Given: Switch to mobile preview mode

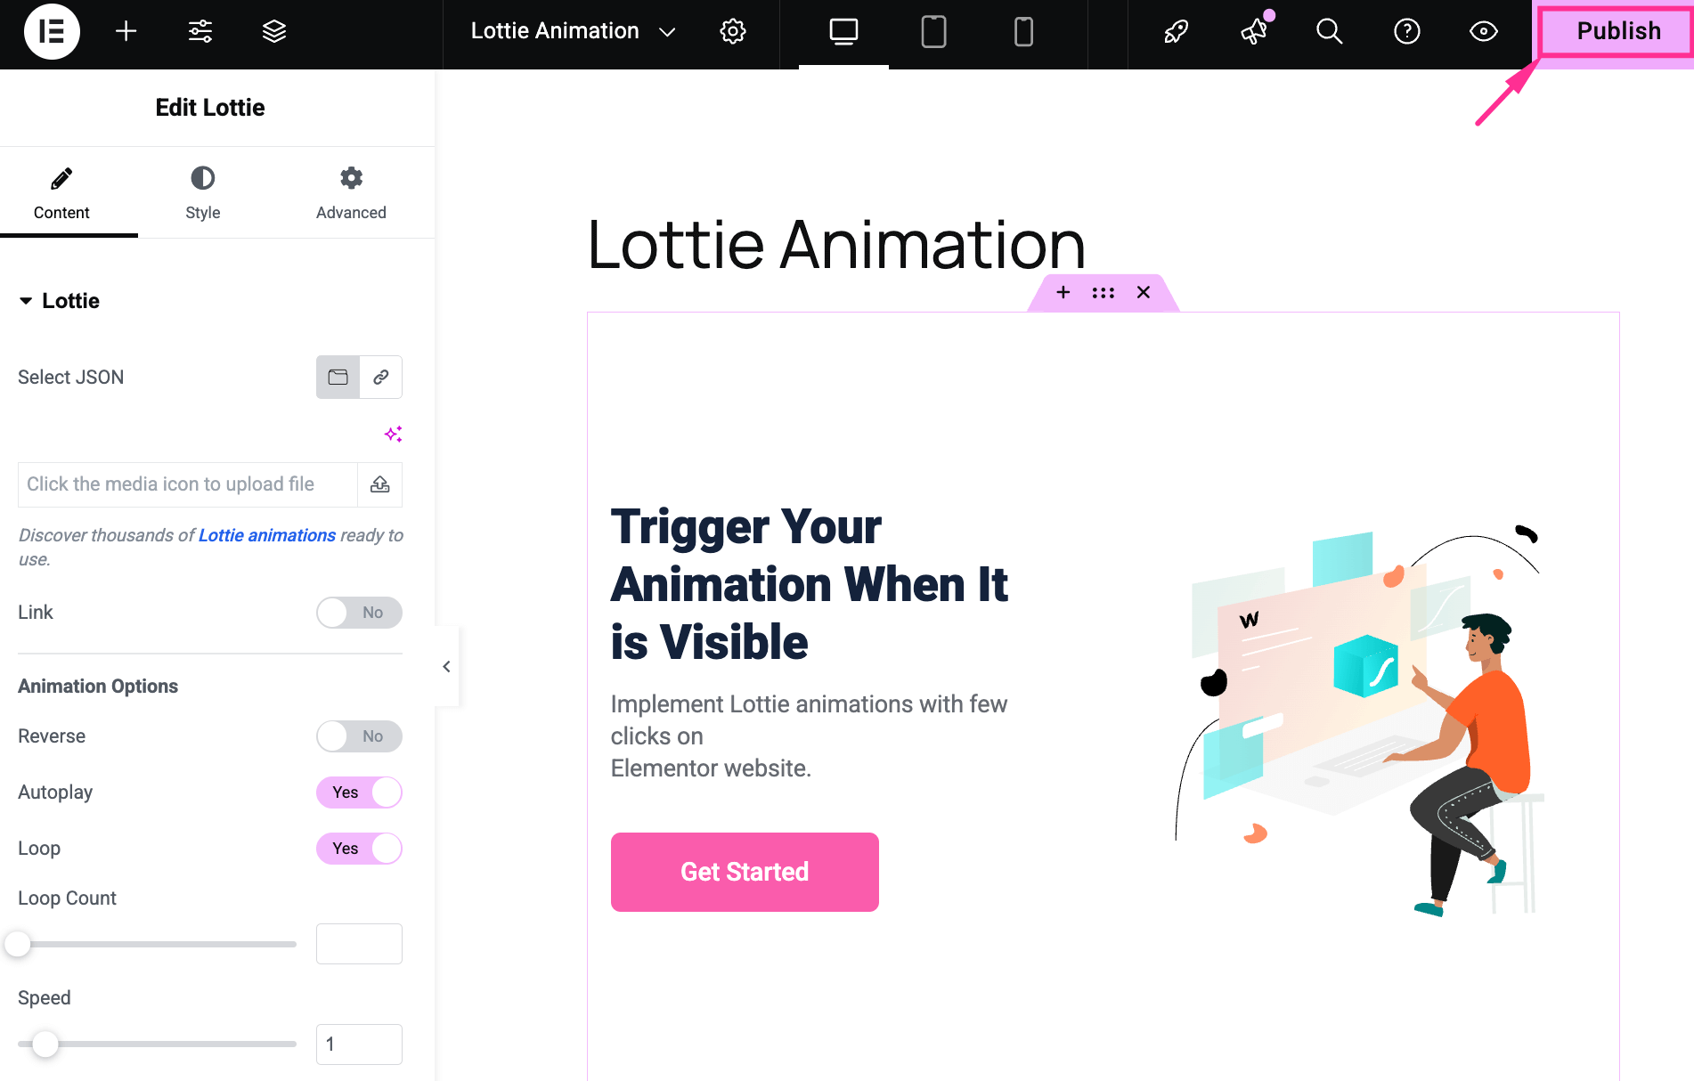Looking at the screenshot, I should (x=1022, y=31).
